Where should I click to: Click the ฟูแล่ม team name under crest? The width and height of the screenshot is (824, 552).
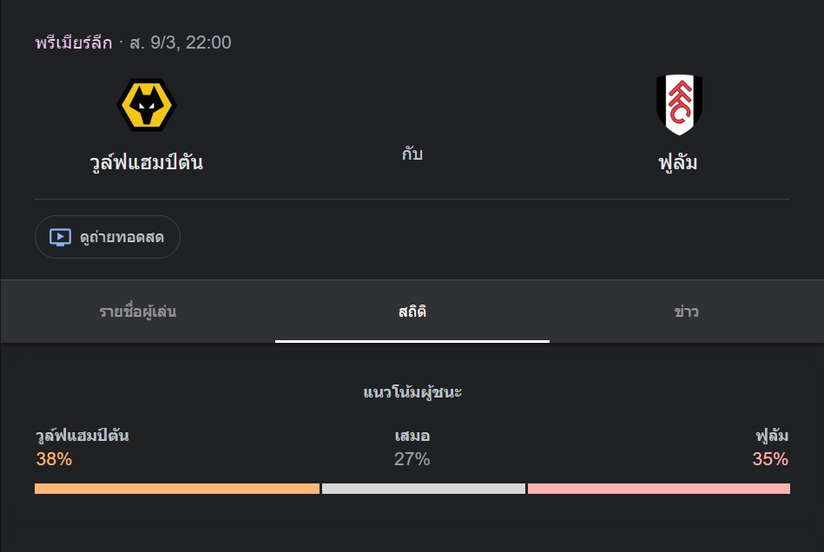[x=678, y=162]
